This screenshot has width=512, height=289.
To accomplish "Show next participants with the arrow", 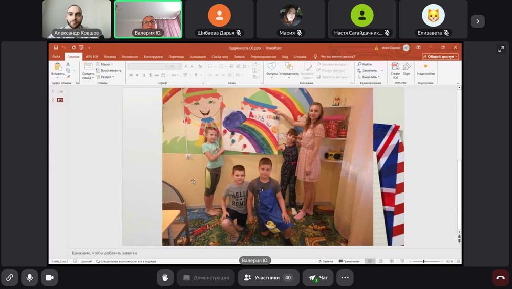I will (x=478, y=21).
